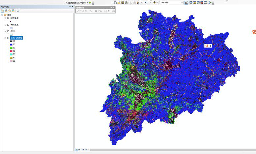Collapse the 图层 data frame tree node
Screen dimensions: 256x154
(2, 15)
